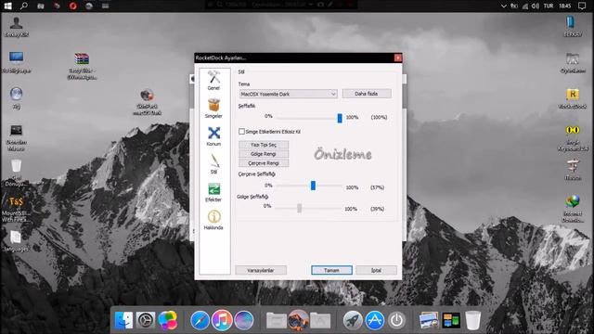Viewport: 594px width, 334px height.
Task: Open the RocketDock desktop shortcut
Action: (573, 99)
